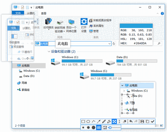The image size is (167, 132).
Task: Copy the screenshot to clipboard
Action: click(x=148, y=121)
